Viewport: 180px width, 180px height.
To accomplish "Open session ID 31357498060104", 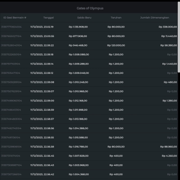I will pos(12,101).
